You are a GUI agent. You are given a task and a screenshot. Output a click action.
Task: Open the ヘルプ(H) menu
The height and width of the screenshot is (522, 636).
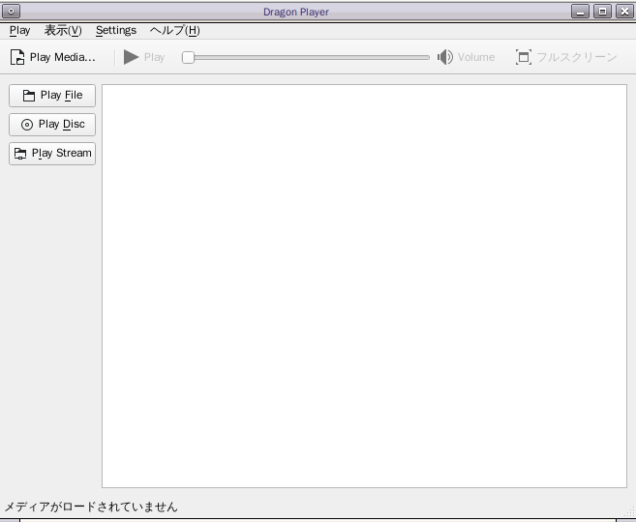174,30
